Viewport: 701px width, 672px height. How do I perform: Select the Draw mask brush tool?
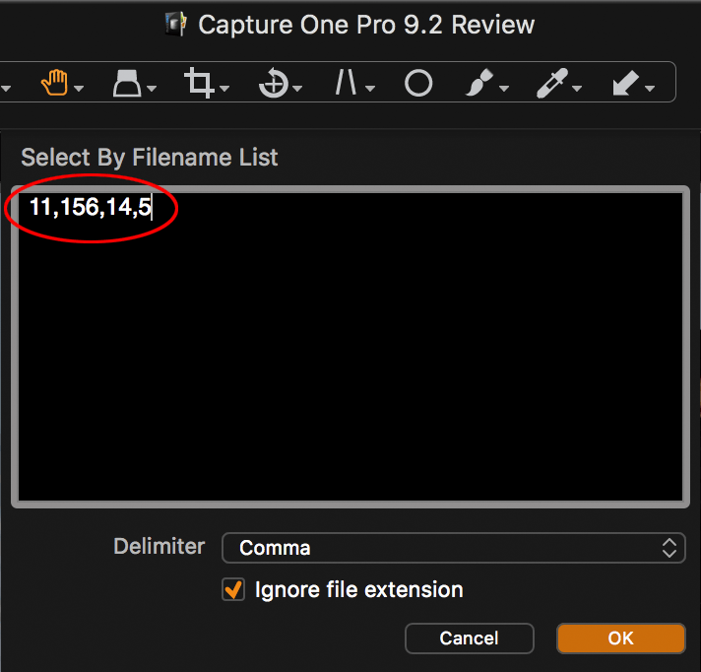coord(479,83)
